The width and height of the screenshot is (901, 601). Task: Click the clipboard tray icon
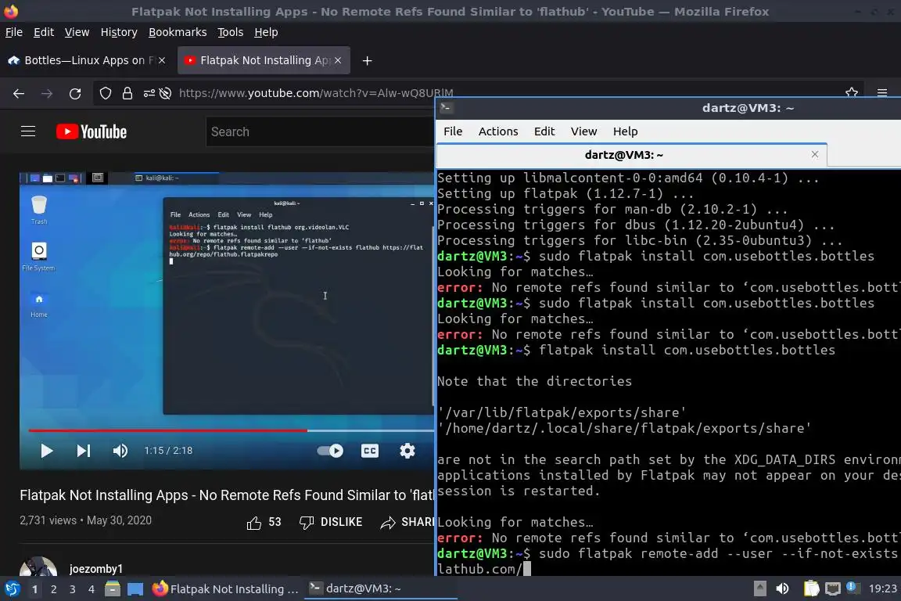coord(811,588)
